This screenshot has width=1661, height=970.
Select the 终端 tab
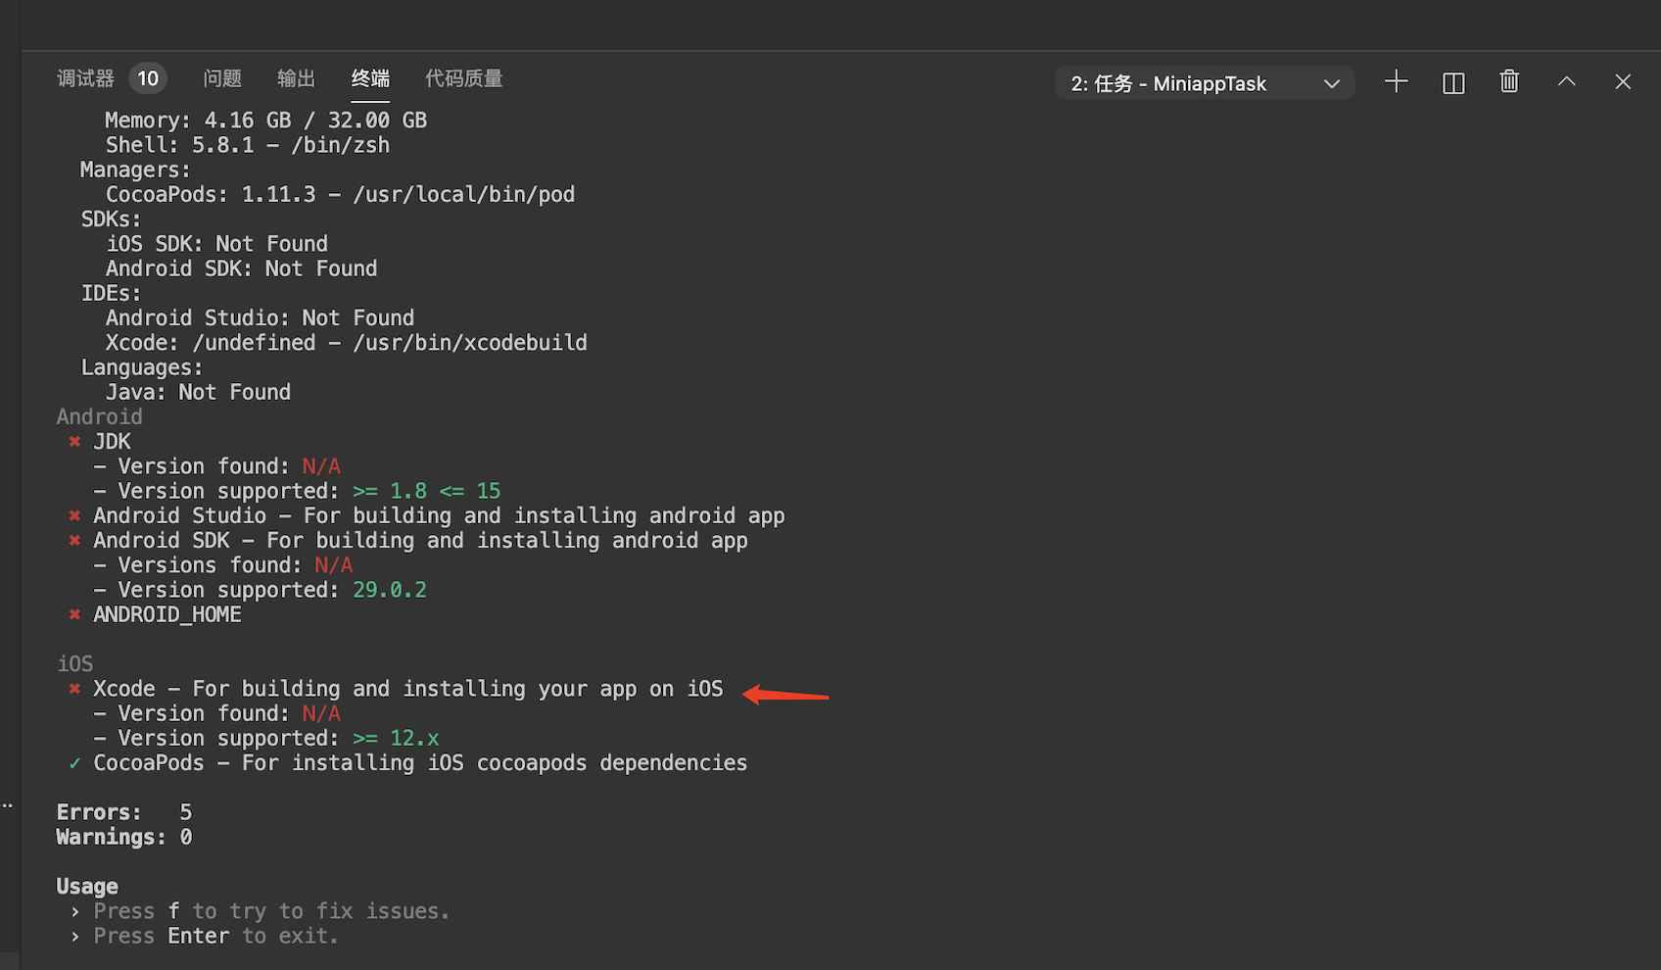click(x=370, y=78)
